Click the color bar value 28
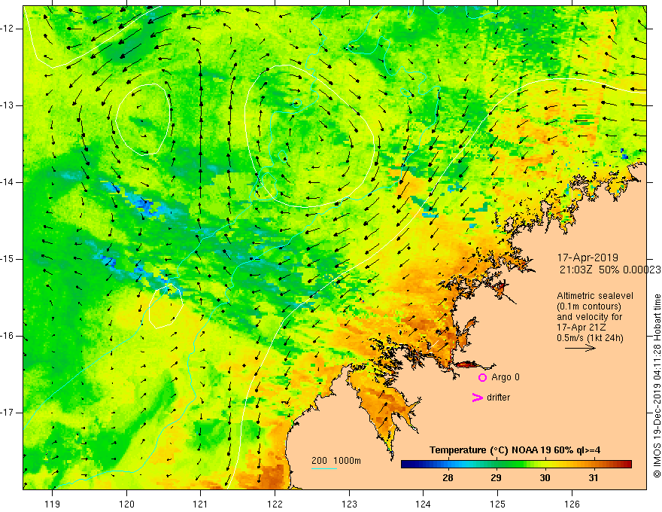Viewport: 662px width, 512px height. point(448,478)
